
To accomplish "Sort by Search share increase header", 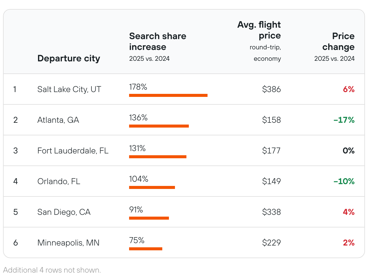I will [x=157, y=42].
